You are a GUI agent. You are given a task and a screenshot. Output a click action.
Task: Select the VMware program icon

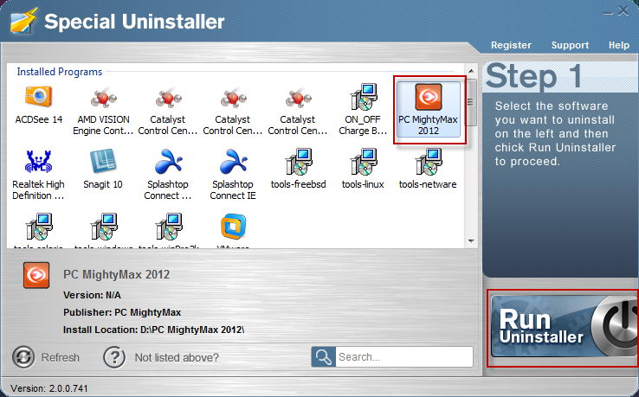click(x=233, y=227)
